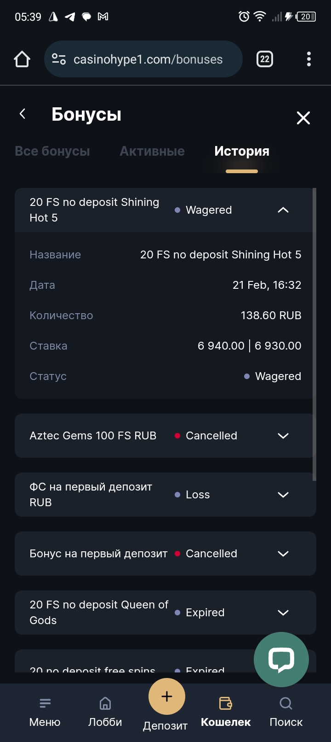This screenshot has width=331, height=742.
Task: Expand the ФС на первый депозит RUB entry
Action: tap(283, 495)
